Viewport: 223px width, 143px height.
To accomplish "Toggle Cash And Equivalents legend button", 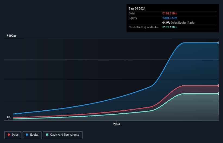I will 62,135.
